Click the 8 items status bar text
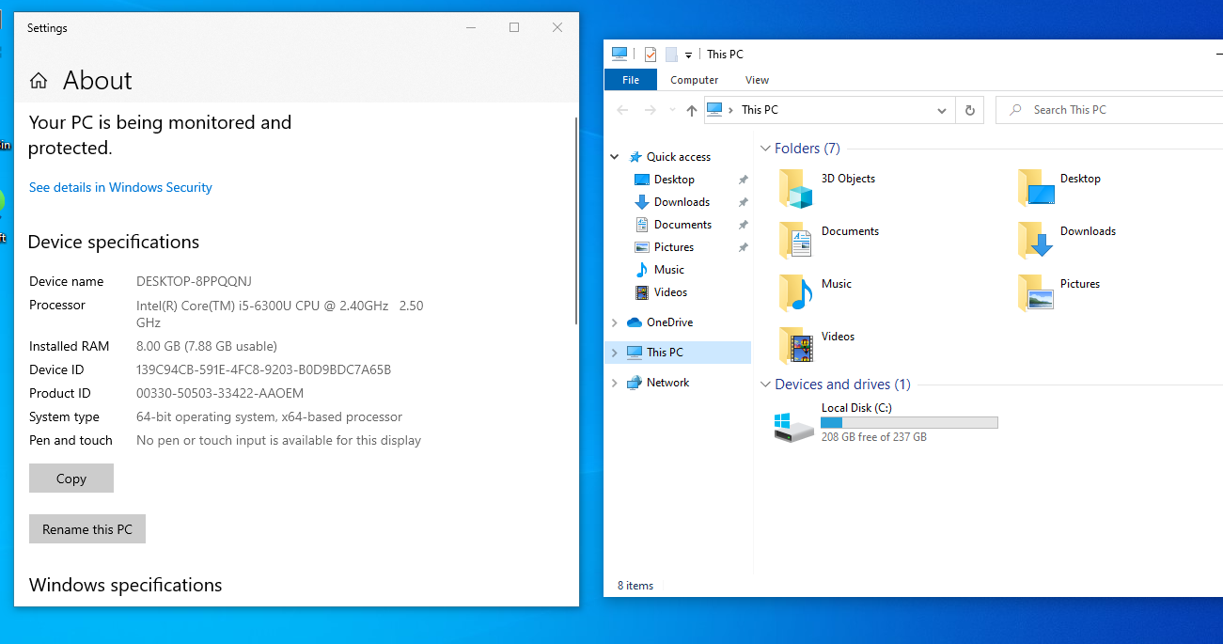1223x644 pixels. 635,586
